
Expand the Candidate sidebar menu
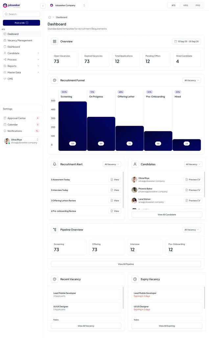pos(38,53)
